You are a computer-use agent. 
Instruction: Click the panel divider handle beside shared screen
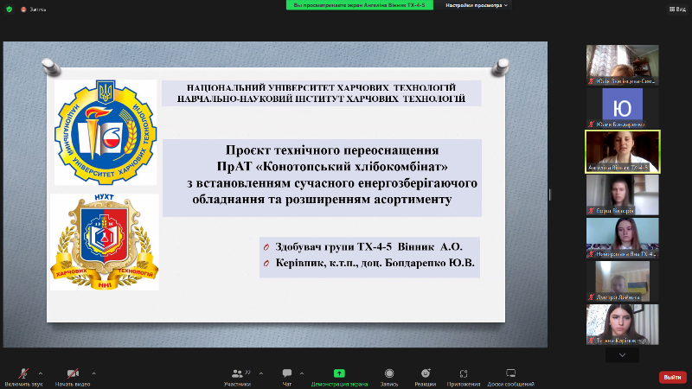[x=550, y=194]
